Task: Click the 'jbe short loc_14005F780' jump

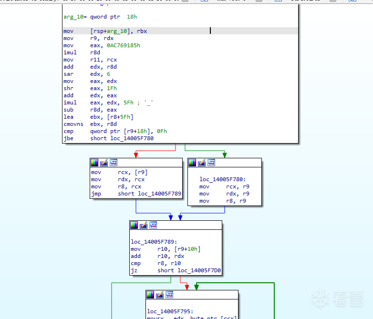Action: coord(108,138)
